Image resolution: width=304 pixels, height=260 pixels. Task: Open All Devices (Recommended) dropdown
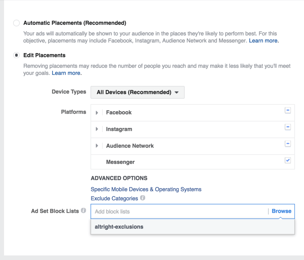click(137, 92)
